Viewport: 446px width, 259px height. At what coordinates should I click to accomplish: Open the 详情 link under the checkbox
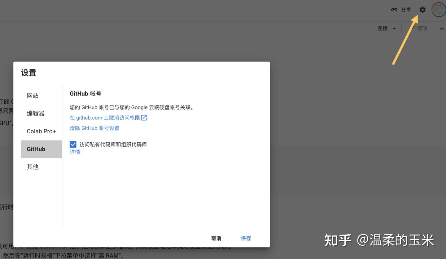click(x=75, y=152)
